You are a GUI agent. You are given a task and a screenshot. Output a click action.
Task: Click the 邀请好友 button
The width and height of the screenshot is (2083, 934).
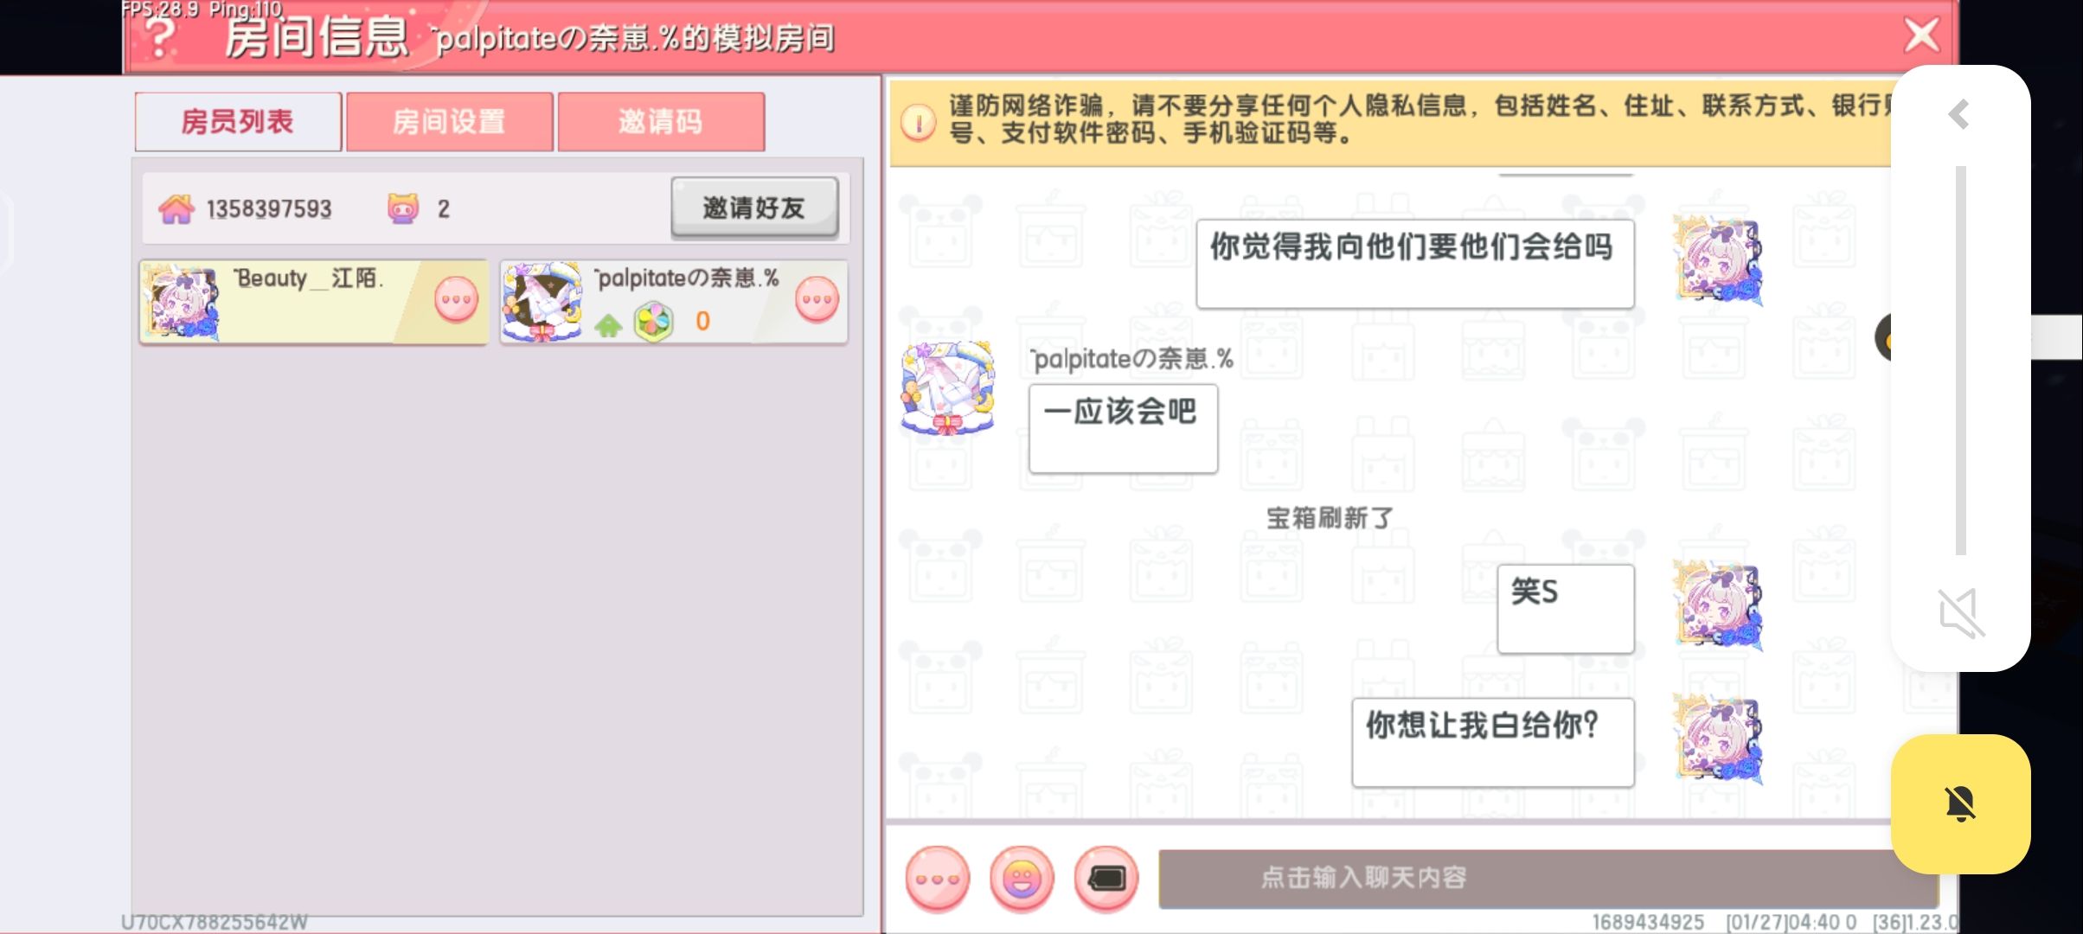pyautogui.click(x=754, y=208)
